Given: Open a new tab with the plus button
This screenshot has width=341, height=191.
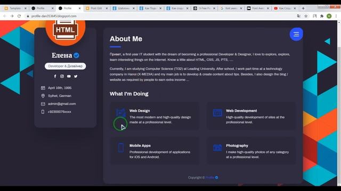Looking at the screenshot, I should [x=303, y=8].
